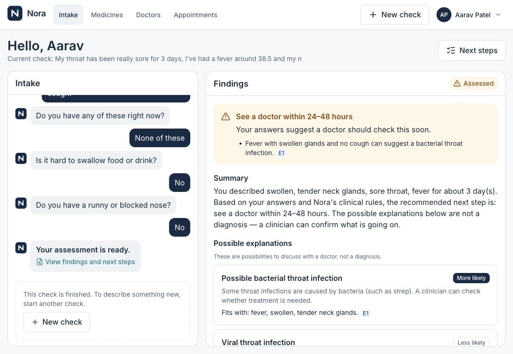Click the 'No' reply to the runny nose question
513x354 pixels.
(x=180, y=227)
